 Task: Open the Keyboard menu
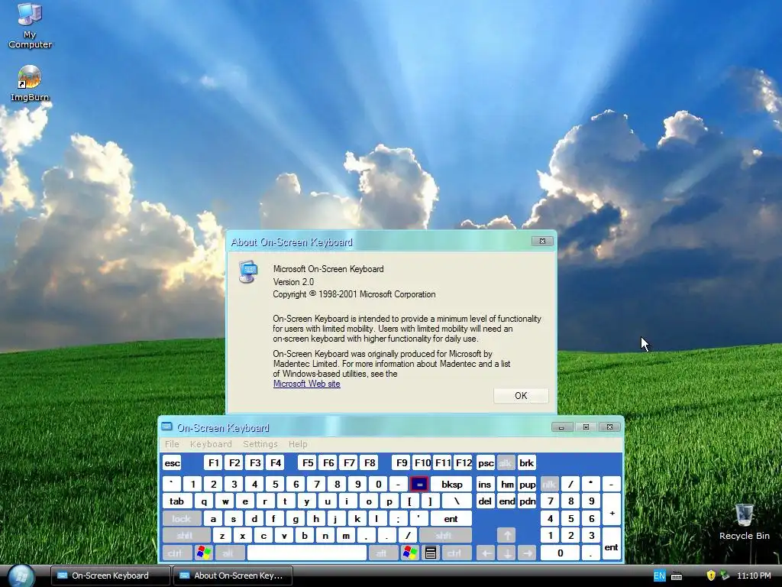click(x=211, y=444)
